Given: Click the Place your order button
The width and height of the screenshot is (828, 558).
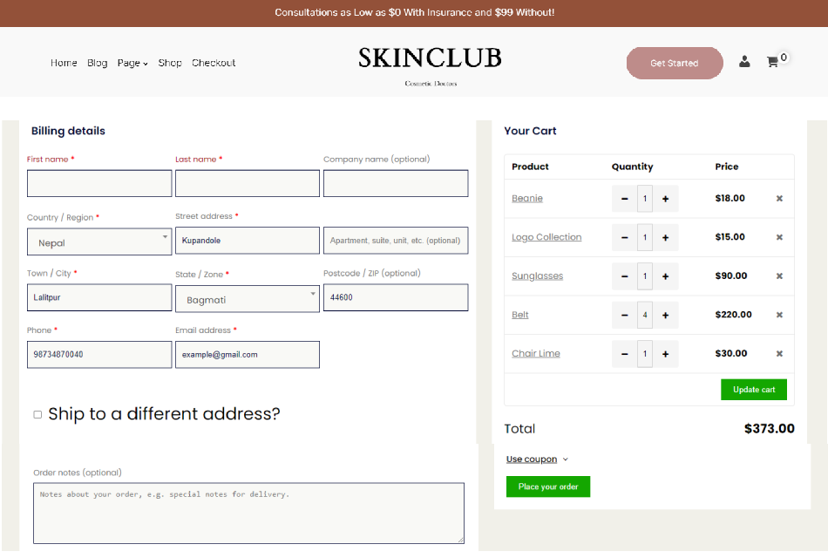Looking at the screenshot, I should click(547, 487).
